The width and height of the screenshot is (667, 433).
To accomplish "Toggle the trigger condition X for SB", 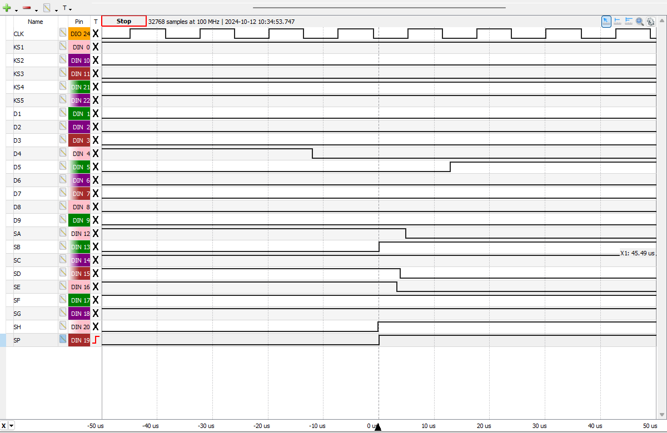I will point(96,247).
